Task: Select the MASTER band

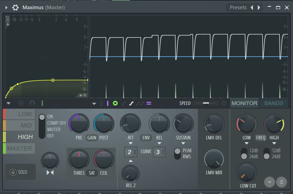Action: [19, 148]
